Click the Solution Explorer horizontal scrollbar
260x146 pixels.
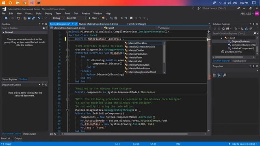pos(229,57)
